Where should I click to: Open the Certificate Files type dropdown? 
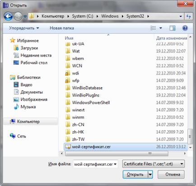[x=154, y=164]
